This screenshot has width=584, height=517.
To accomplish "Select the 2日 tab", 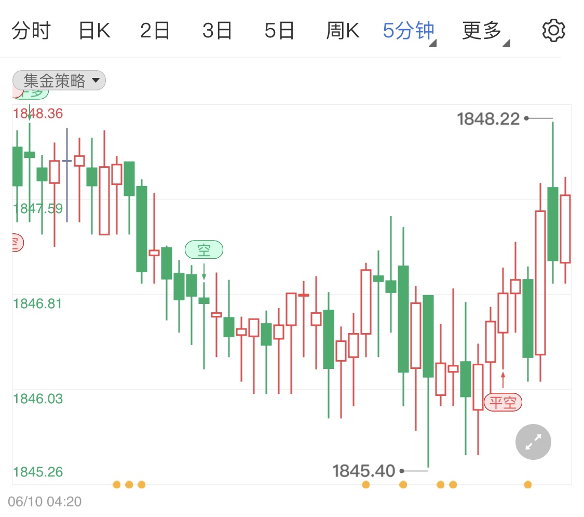I will (155, 31).
